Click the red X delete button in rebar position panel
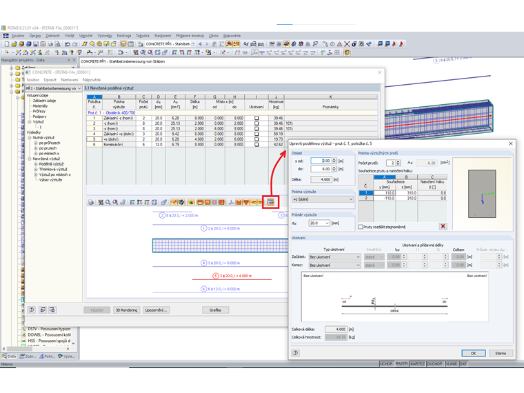This screenshot has height=393, width=524. coord(443,227)
